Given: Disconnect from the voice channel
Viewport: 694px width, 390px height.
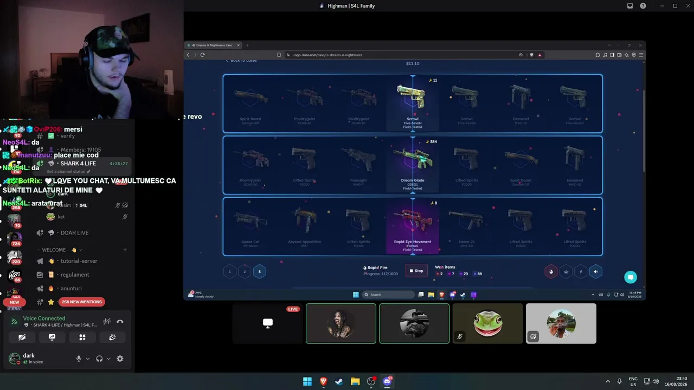Looking at the screenshot, I should pos(120,321).
